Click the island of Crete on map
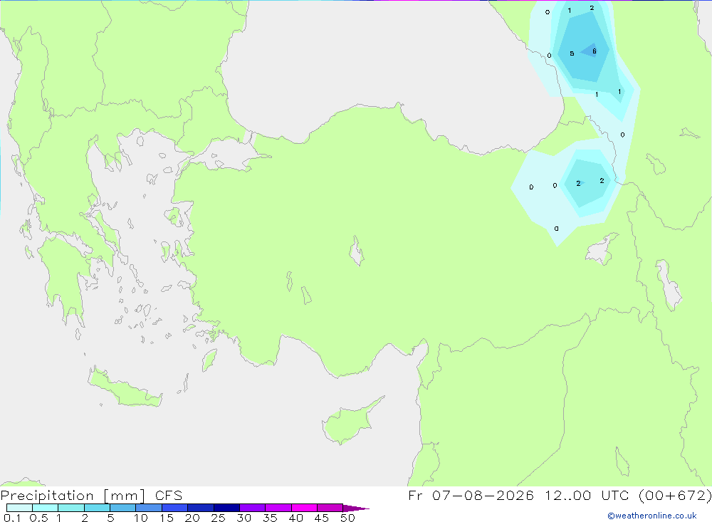 125,387
